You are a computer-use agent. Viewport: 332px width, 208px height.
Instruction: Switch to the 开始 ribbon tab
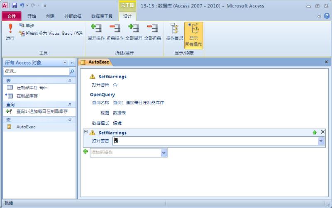click(32, 16)
